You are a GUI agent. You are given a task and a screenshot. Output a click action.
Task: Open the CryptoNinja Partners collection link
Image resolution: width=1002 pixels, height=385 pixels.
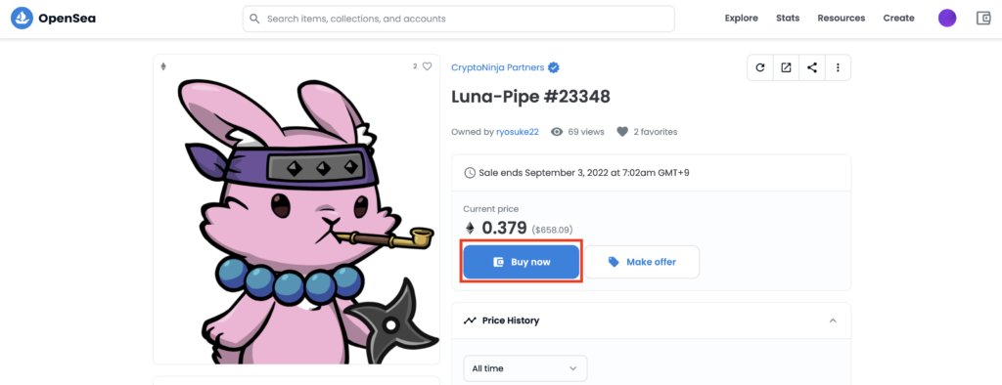498,67
